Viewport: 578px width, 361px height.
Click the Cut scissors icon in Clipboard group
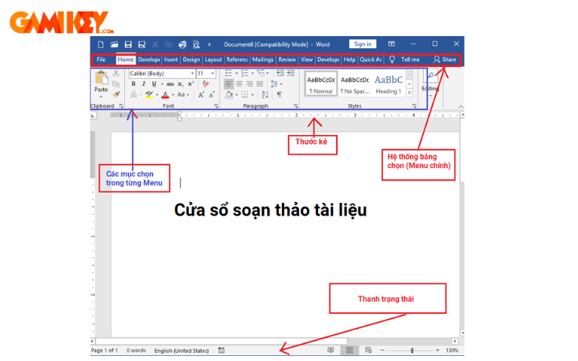pos(116,74)
